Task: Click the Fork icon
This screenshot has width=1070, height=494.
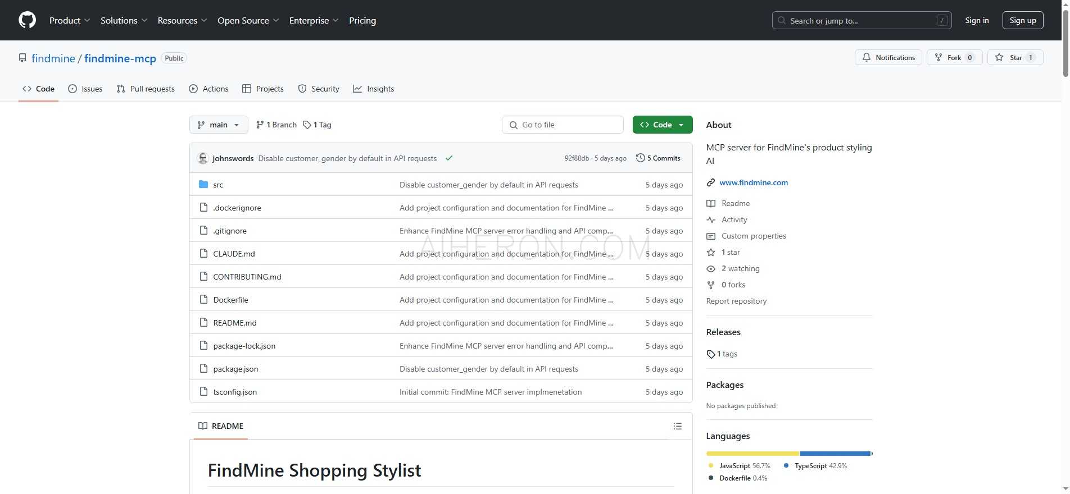Action: pyautogui.click(x=938, y=57)
